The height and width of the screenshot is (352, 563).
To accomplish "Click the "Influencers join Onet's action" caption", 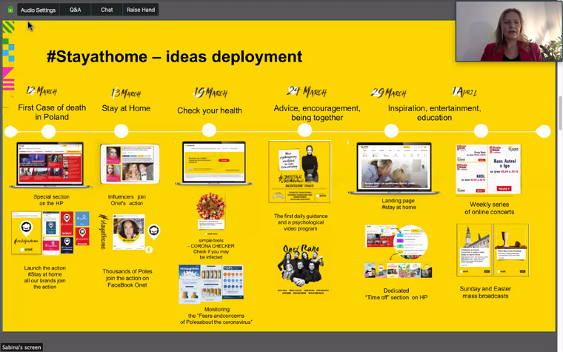I will (x=127, y=200).
